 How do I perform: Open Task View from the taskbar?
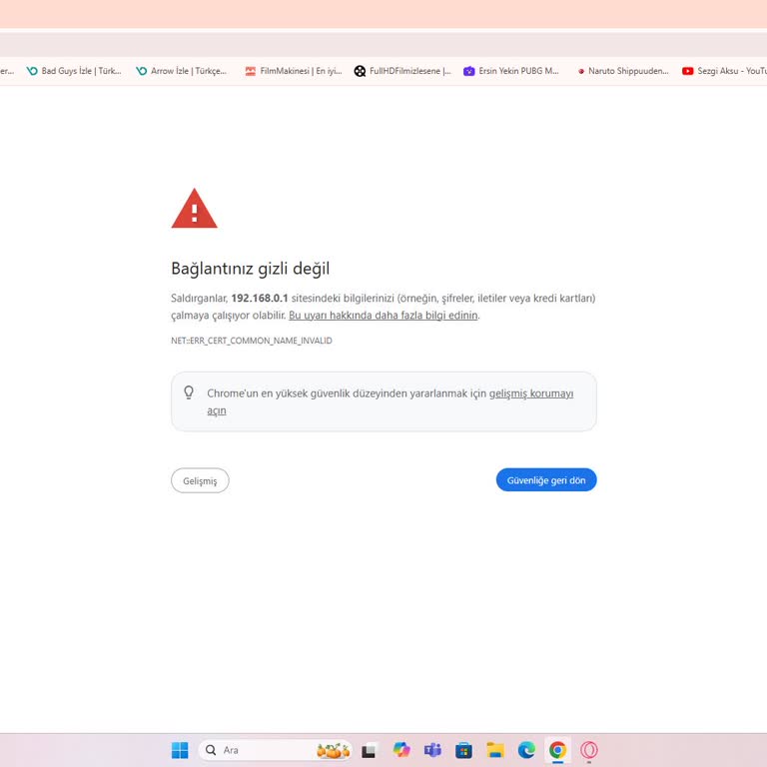tap(370, 750)
